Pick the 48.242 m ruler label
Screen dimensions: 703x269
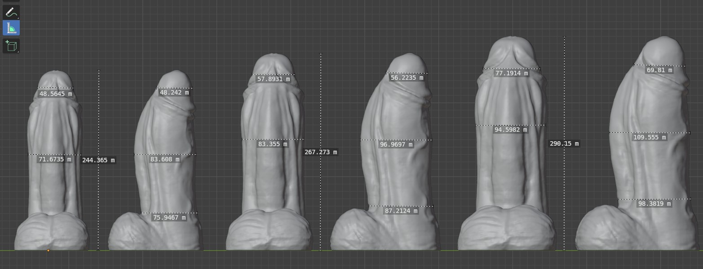(x=174, y=92)
